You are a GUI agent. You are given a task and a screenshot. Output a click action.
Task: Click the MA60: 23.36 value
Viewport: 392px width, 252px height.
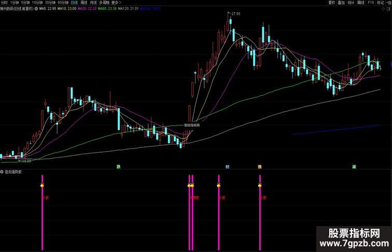pyautogui.click(x=107, y=9)
